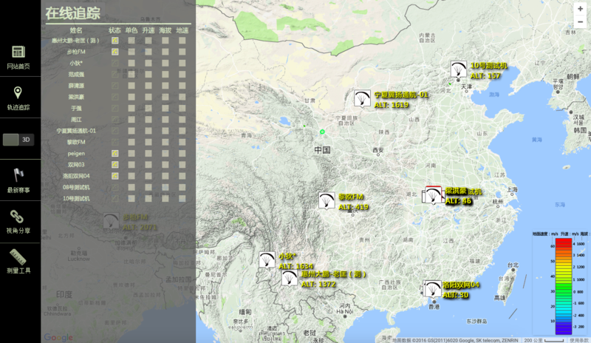Click 单色 column header
The height and width of the screenshot is (343, 591).
click(x=131, y=30)
